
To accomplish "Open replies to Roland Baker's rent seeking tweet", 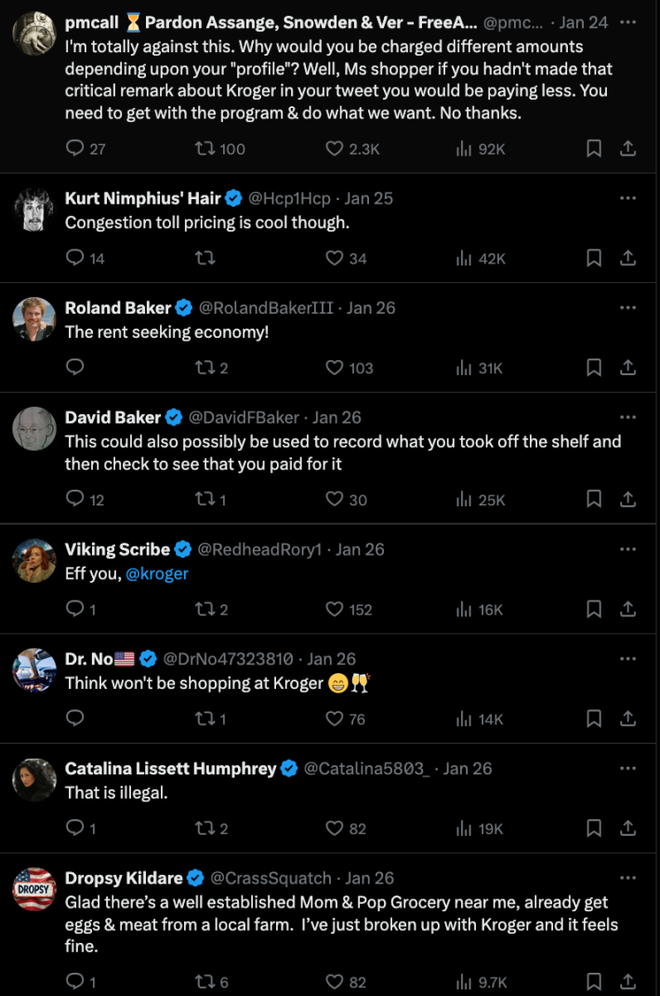I will point(74,367).
